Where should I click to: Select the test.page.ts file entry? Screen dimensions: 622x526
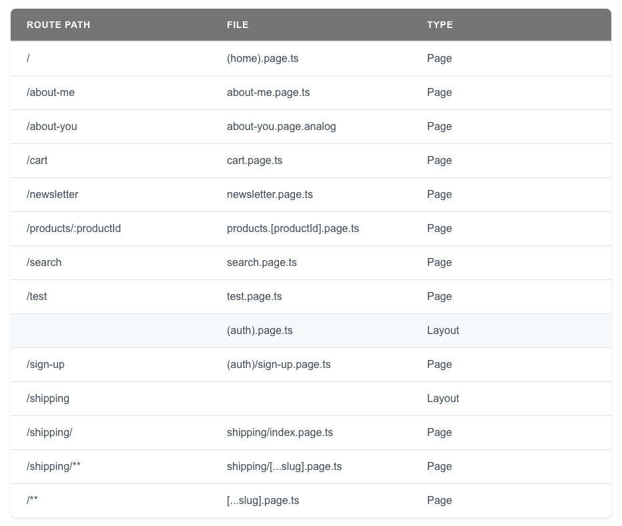(x=255, y=296)
